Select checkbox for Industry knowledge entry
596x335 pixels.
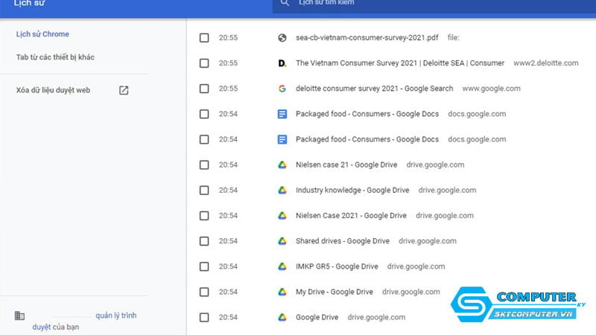point(204,190)
